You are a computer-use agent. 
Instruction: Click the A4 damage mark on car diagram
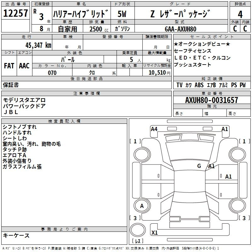click(x=154, y=129)
